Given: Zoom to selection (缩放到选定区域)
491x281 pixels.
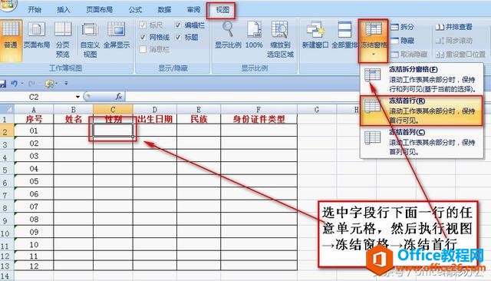Looking at the screenshot, I should tap(280, 39).
